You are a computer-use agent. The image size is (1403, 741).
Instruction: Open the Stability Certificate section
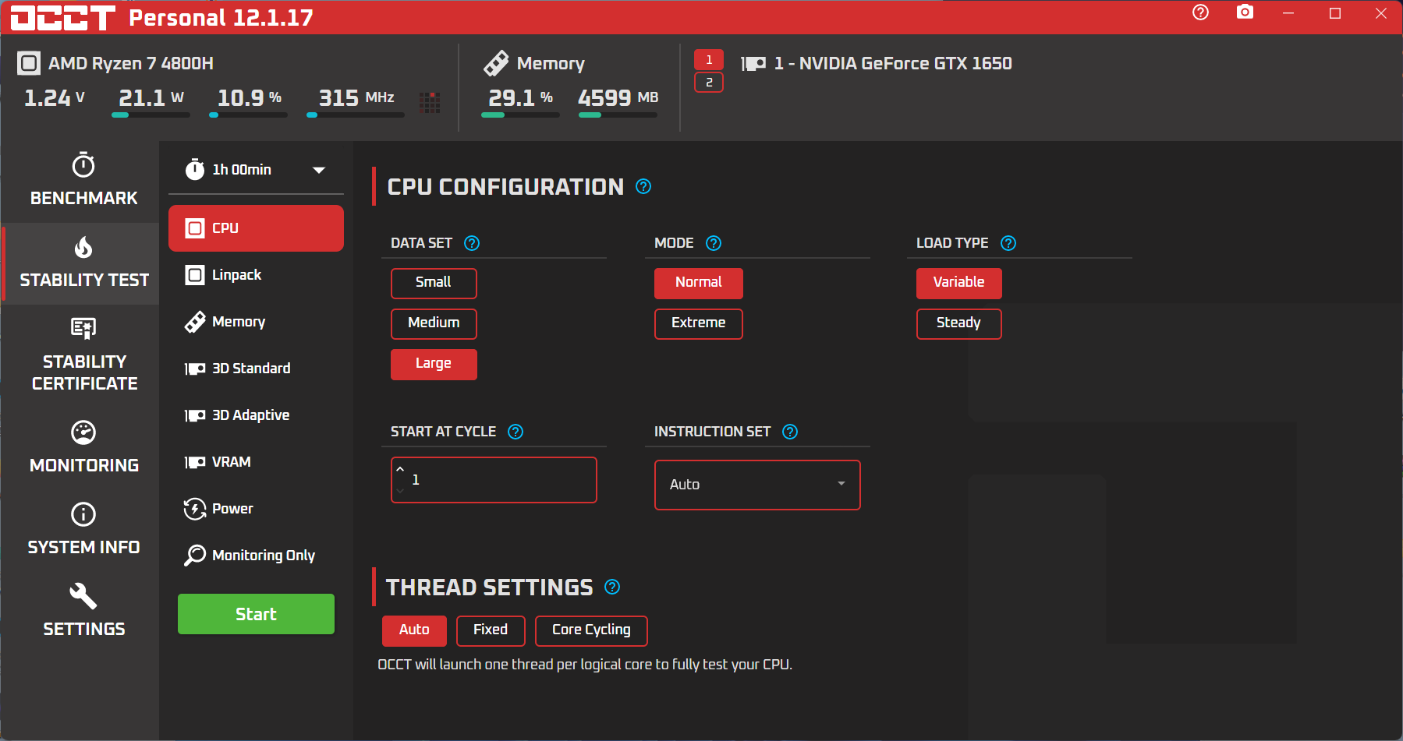[83, 355]
